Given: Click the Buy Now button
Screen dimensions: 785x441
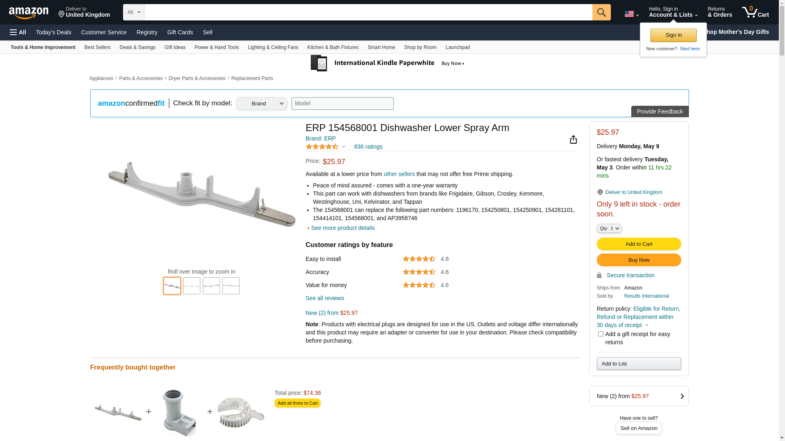Looking at the screenshot, I should pos(639,260).
